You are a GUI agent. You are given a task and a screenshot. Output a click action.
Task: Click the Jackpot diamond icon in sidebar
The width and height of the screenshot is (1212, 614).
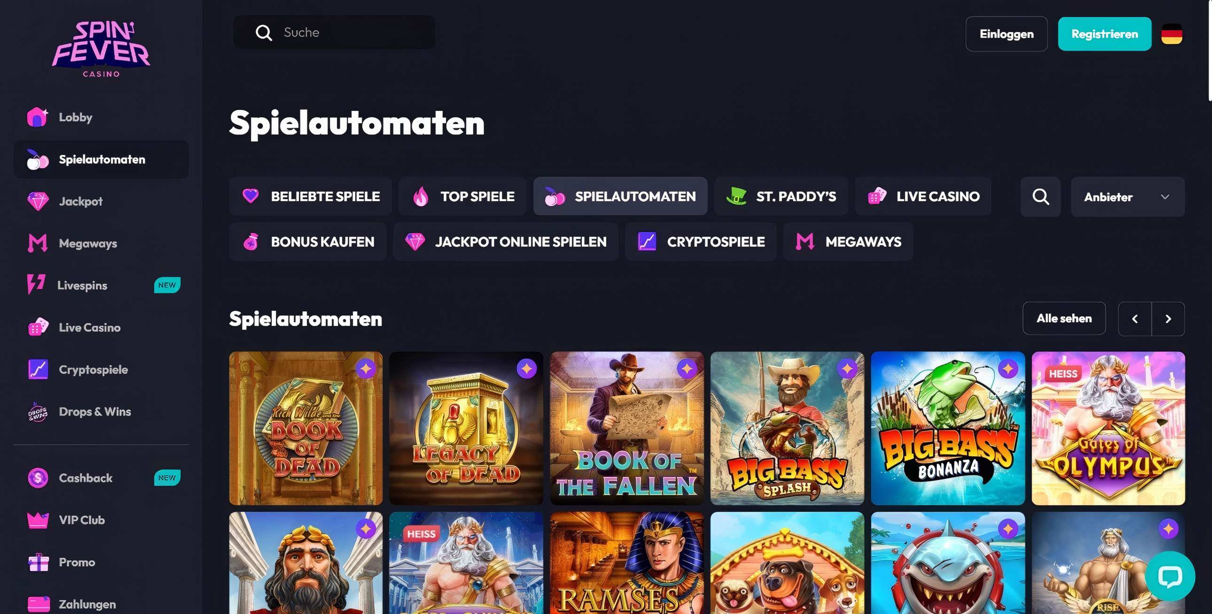[38, 201]
